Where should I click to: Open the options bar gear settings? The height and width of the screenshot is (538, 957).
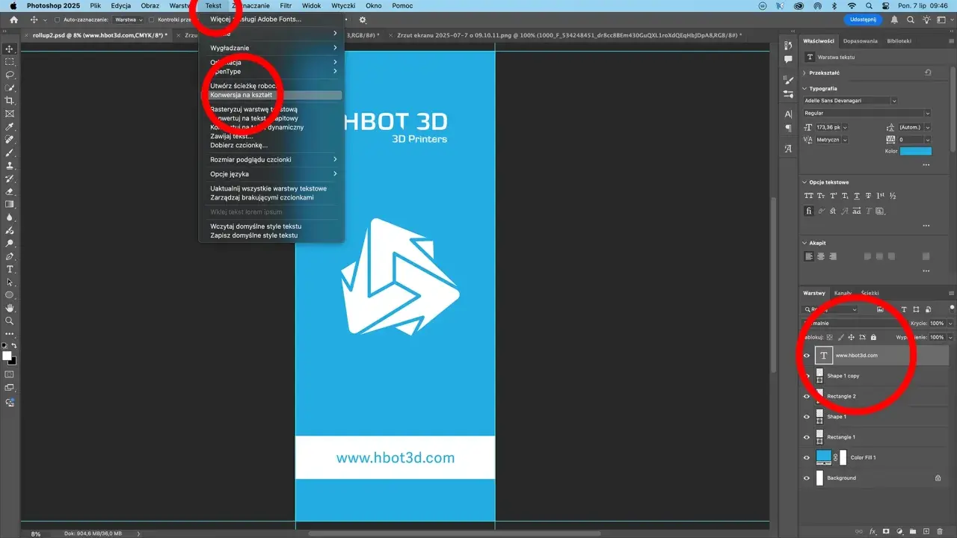[x=363, y=19]
